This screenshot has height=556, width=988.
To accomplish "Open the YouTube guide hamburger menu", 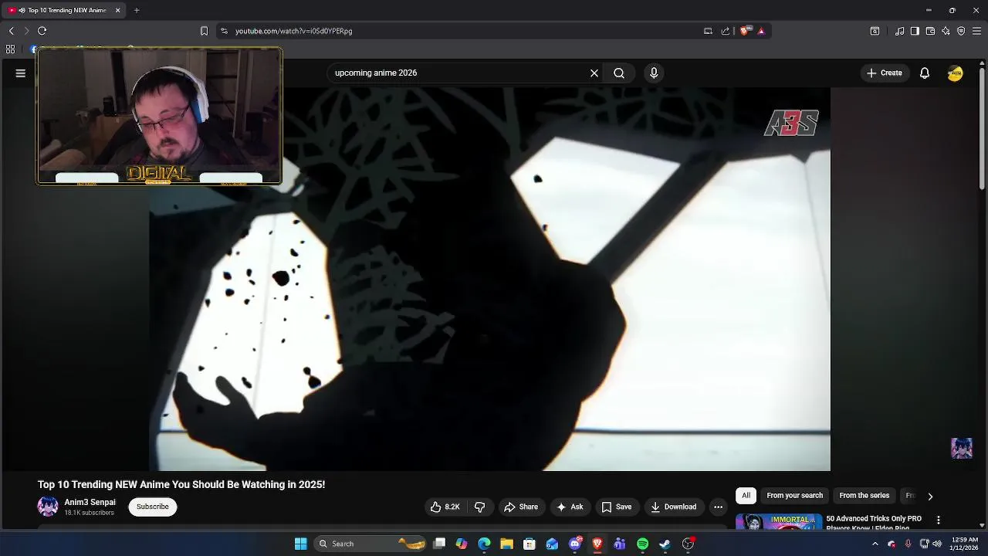I will (21, 73).
